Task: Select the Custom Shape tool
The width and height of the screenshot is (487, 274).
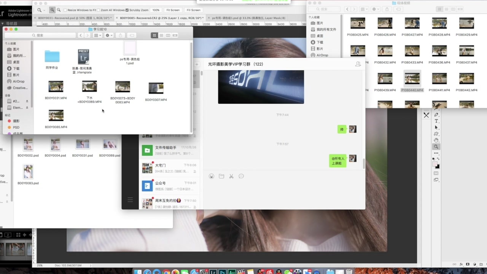Action: tap(436, 134)
